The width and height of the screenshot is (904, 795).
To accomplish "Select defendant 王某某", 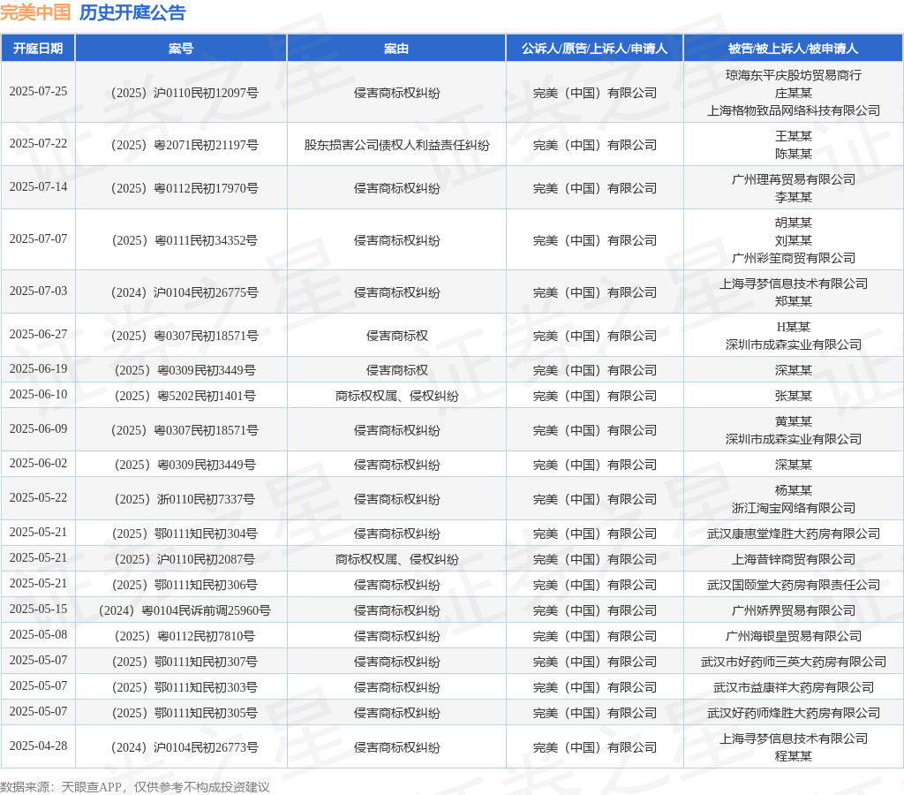I will click(794, 136).
